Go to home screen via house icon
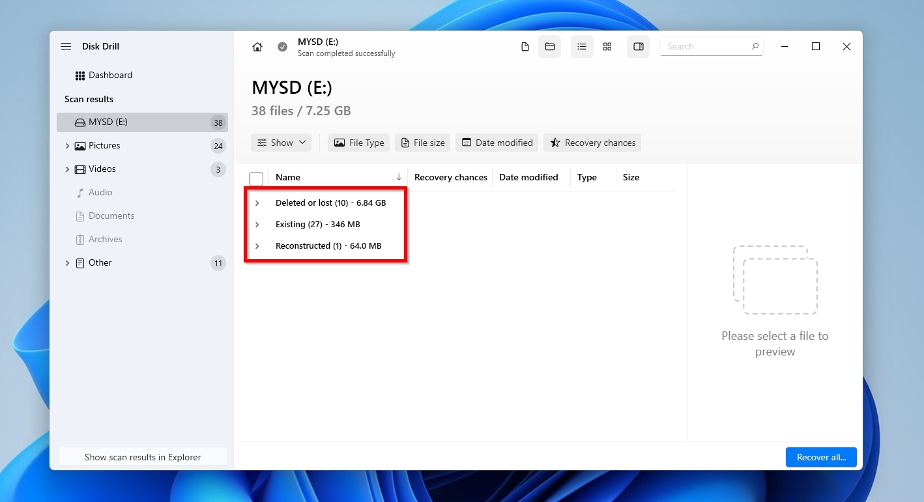 (257, 47)
